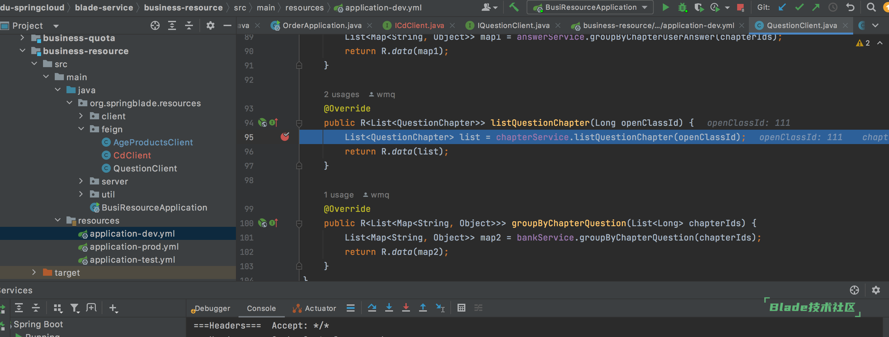Run with coverage shield icon
The image size is (889, 337).
click(x=699, y=7)
